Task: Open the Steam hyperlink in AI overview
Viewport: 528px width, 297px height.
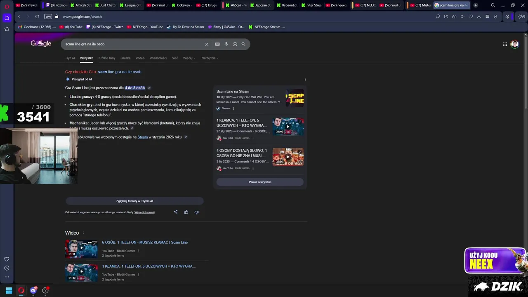Action: pos(143,137)
